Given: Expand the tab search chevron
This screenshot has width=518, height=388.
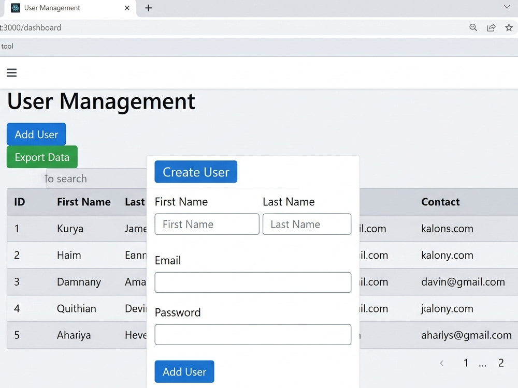Looking at the screenshot, I should tap(507, 7).
